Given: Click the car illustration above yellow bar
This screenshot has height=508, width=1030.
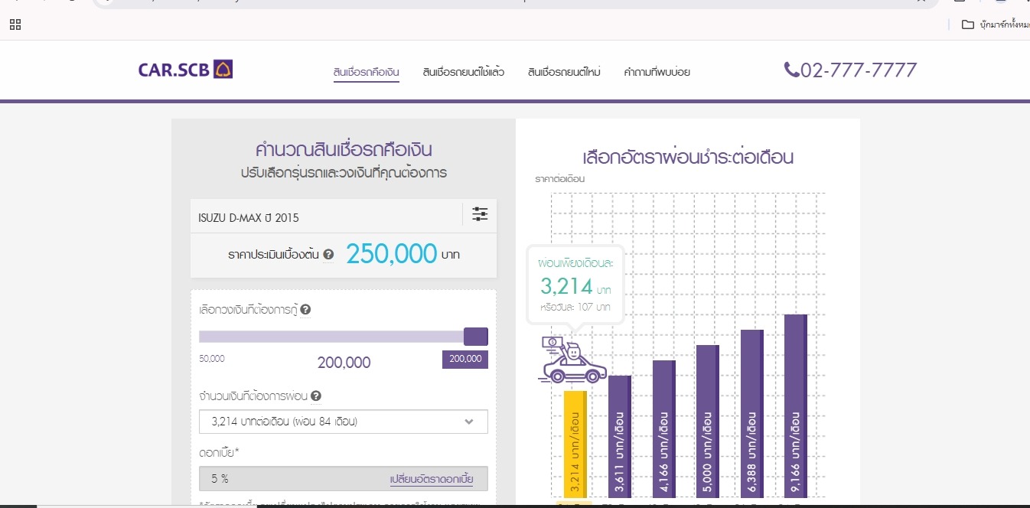Looking at the screenshot, I should tap(573, 360).
